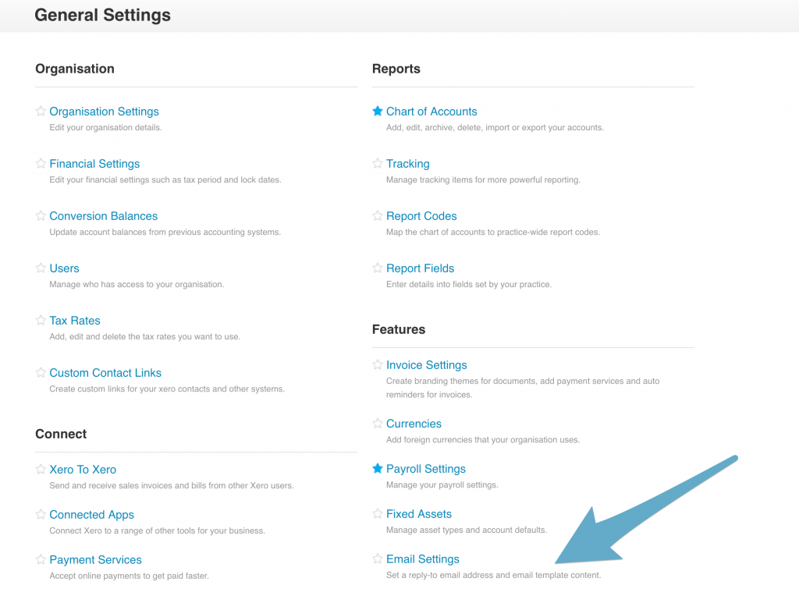
Task: Open Tracking settings
Action: pos(408,164)
